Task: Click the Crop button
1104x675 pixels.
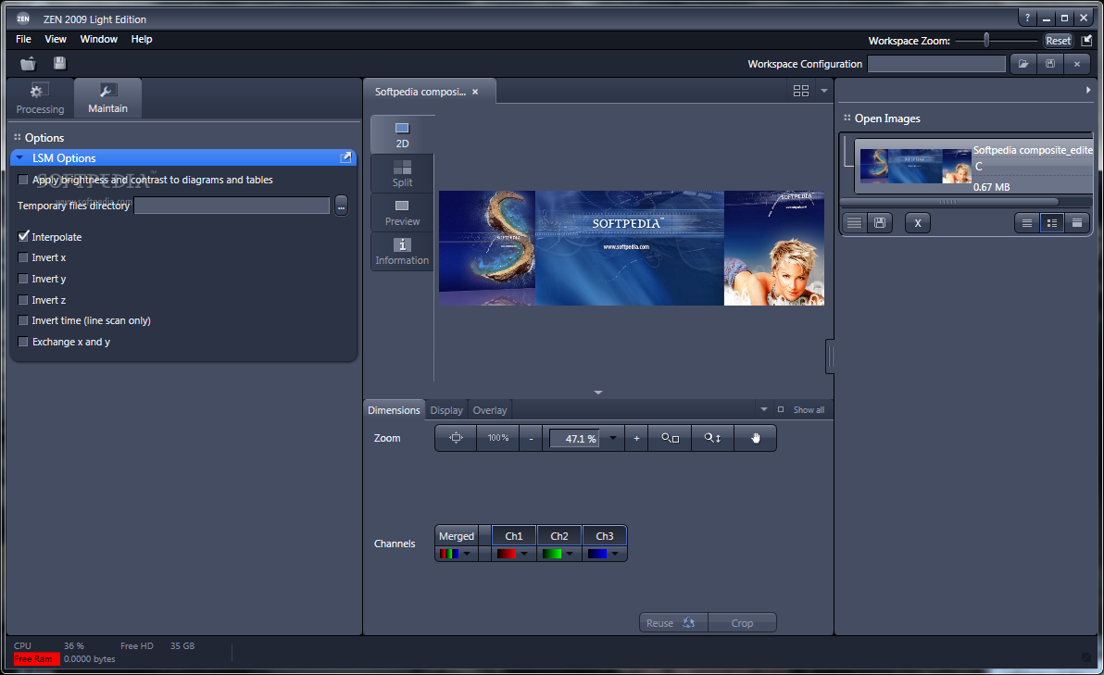Action: coord(742,623)
